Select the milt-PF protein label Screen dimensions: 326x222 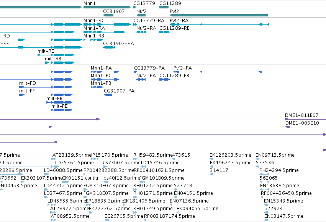(x=27, y=91)
